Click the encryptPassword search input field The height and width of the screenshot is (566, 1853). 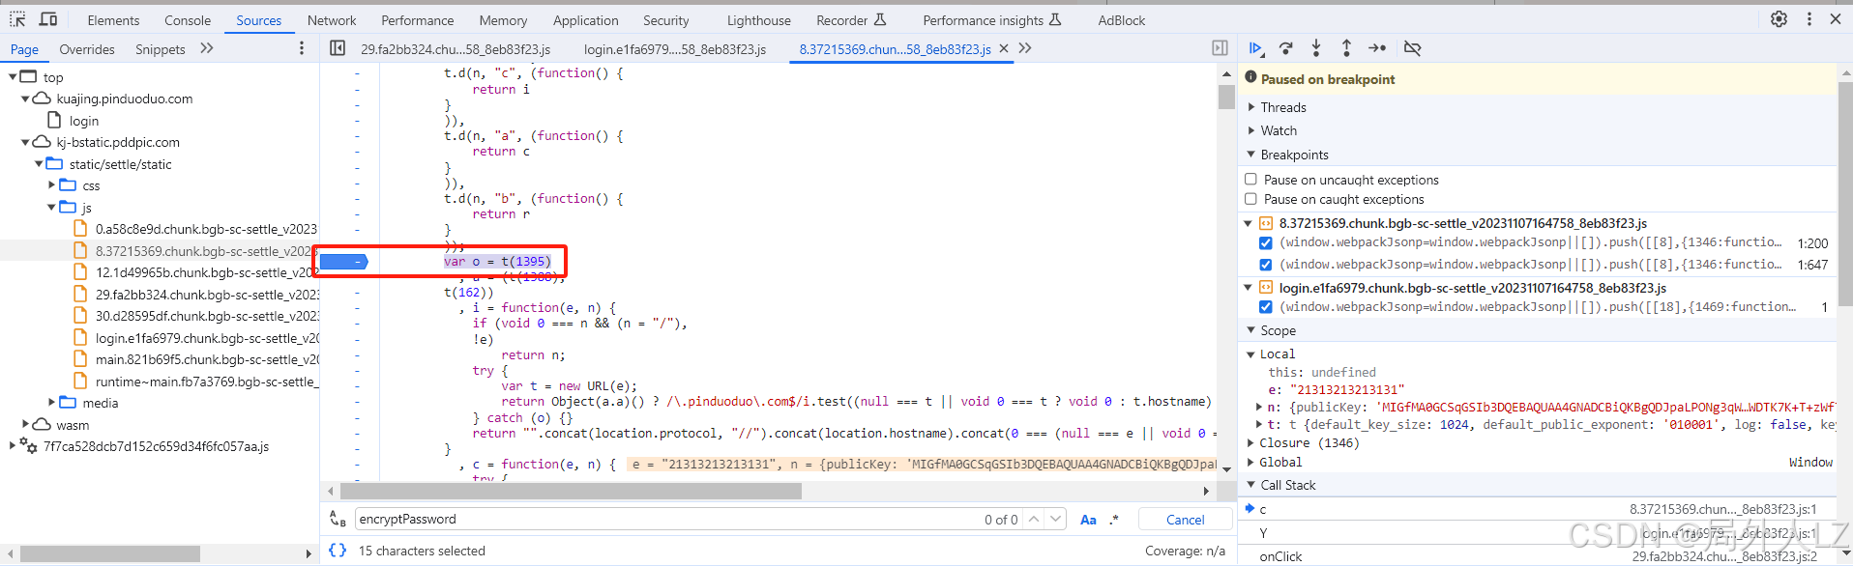[667, 519]
